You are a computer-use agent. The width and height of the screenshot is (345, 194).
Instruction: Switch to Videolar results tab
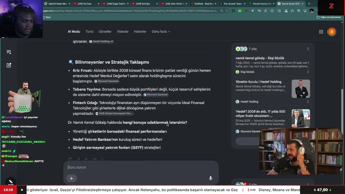[123, 32]
